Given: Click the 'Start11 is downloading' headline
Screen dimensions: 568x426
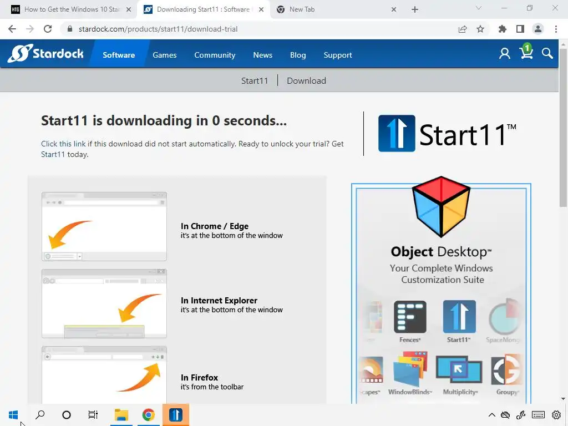Looking at the screenshot, I should pyautogui.click(x=164, y=121).
